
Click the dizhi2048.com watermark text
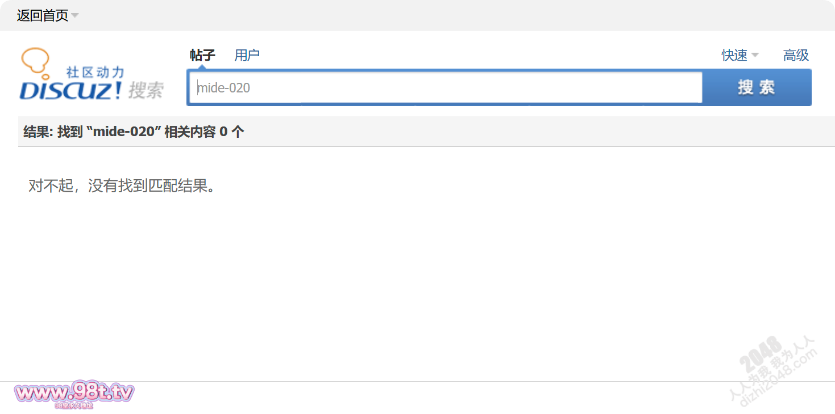pyautogui.click(x=780, y=378)
